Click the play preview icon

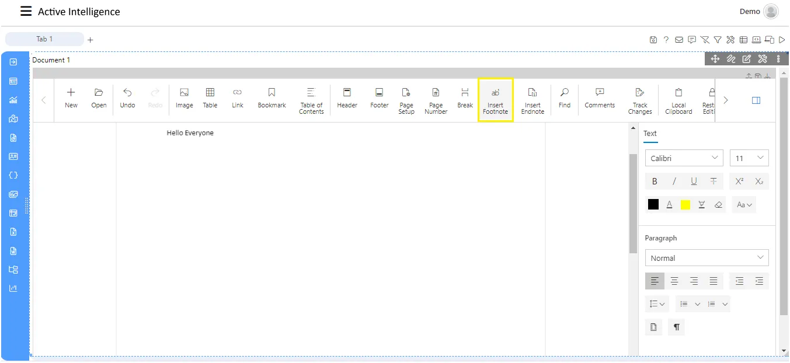pos(782,40)
